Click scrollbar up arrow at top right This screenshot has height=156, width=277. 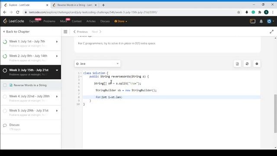275,38
